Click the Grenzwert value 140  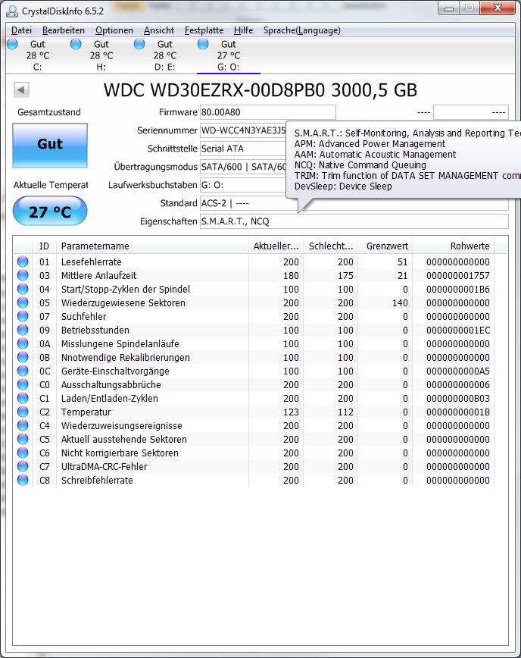[401, 303]
